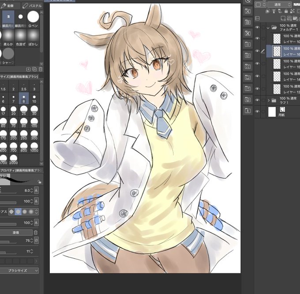Image resolution: width=300 pixels, height=294 pixels.
Task: Pick brush size 2000 preset
Action: coord(13,160)
